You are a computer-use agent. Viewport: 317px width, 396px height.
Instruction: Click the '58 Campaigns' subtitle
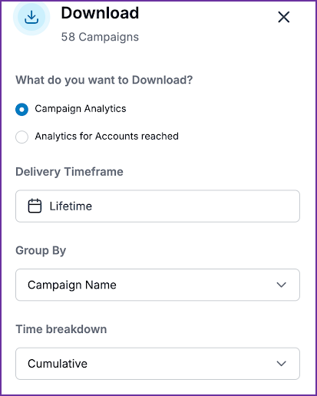[100, 37]
